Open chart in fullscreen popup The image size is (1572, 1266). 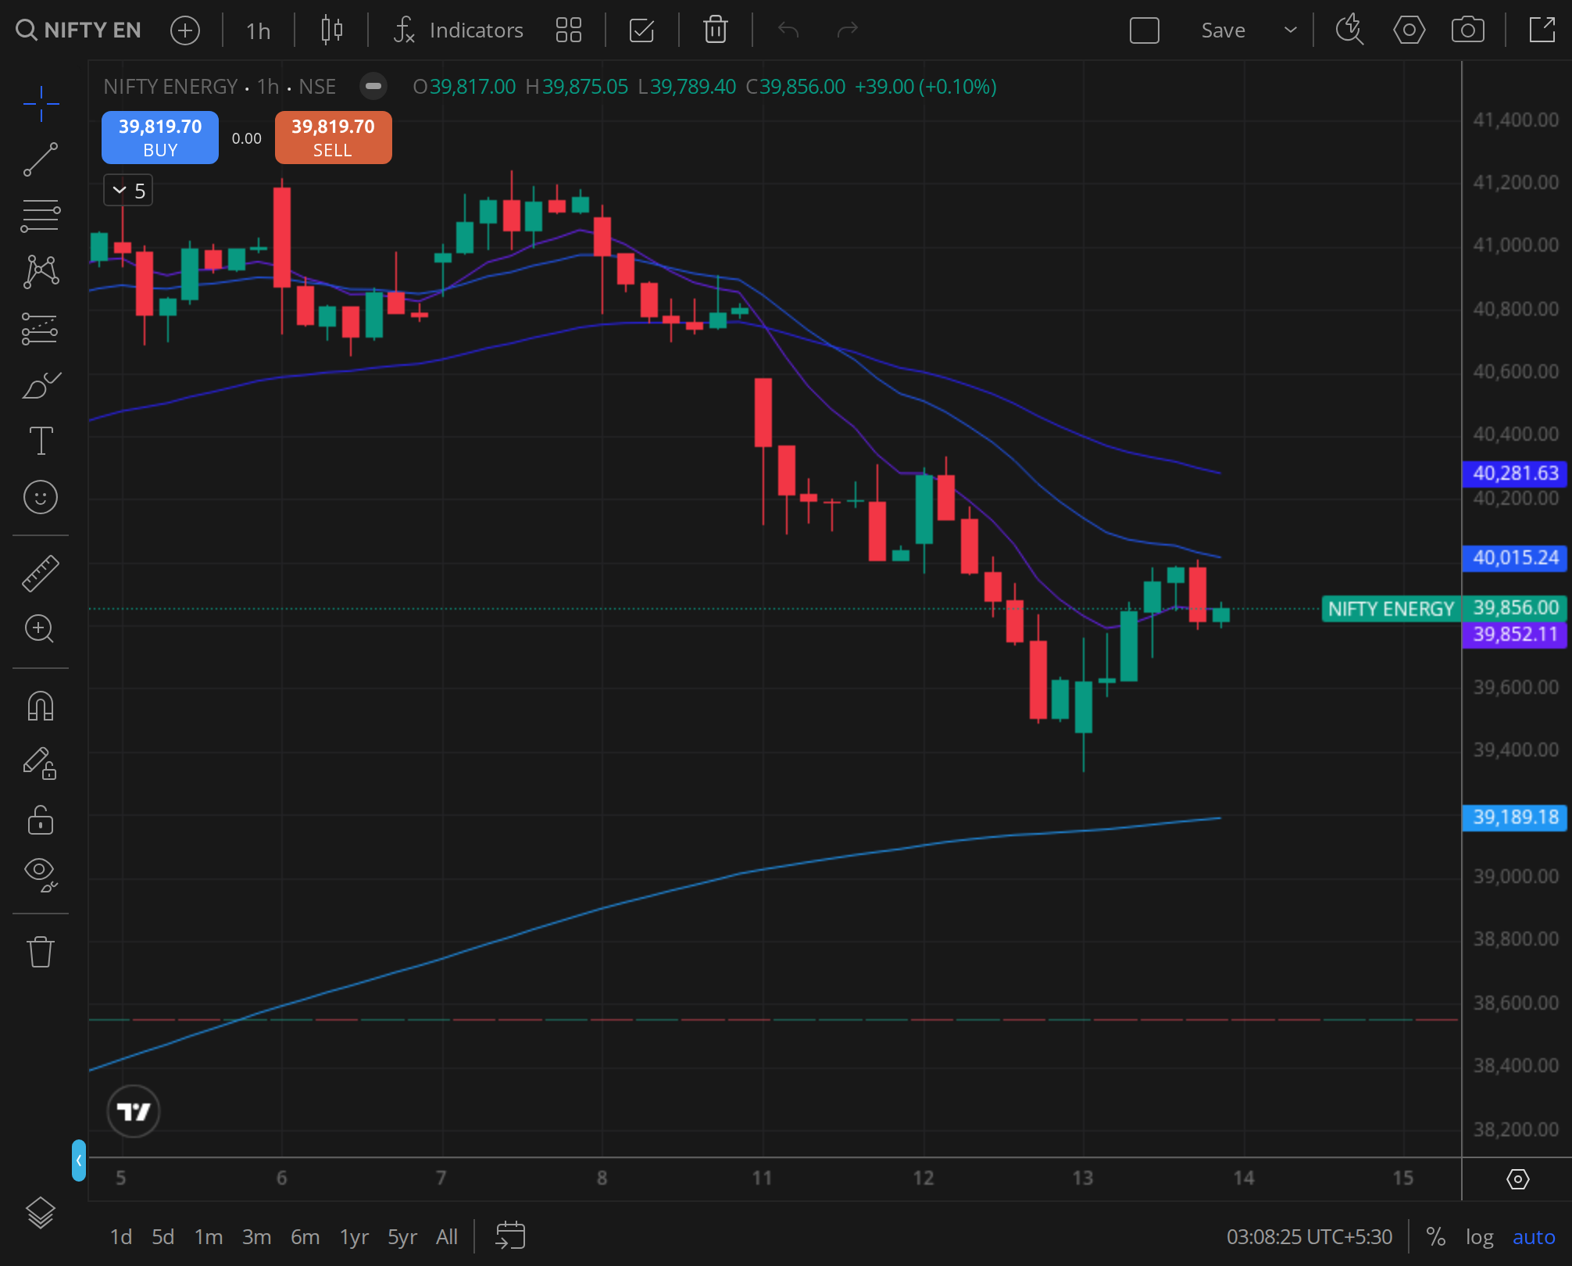(1542, 30)
